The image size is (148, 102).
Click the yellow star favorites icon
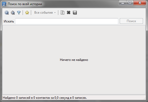point(27,13)
